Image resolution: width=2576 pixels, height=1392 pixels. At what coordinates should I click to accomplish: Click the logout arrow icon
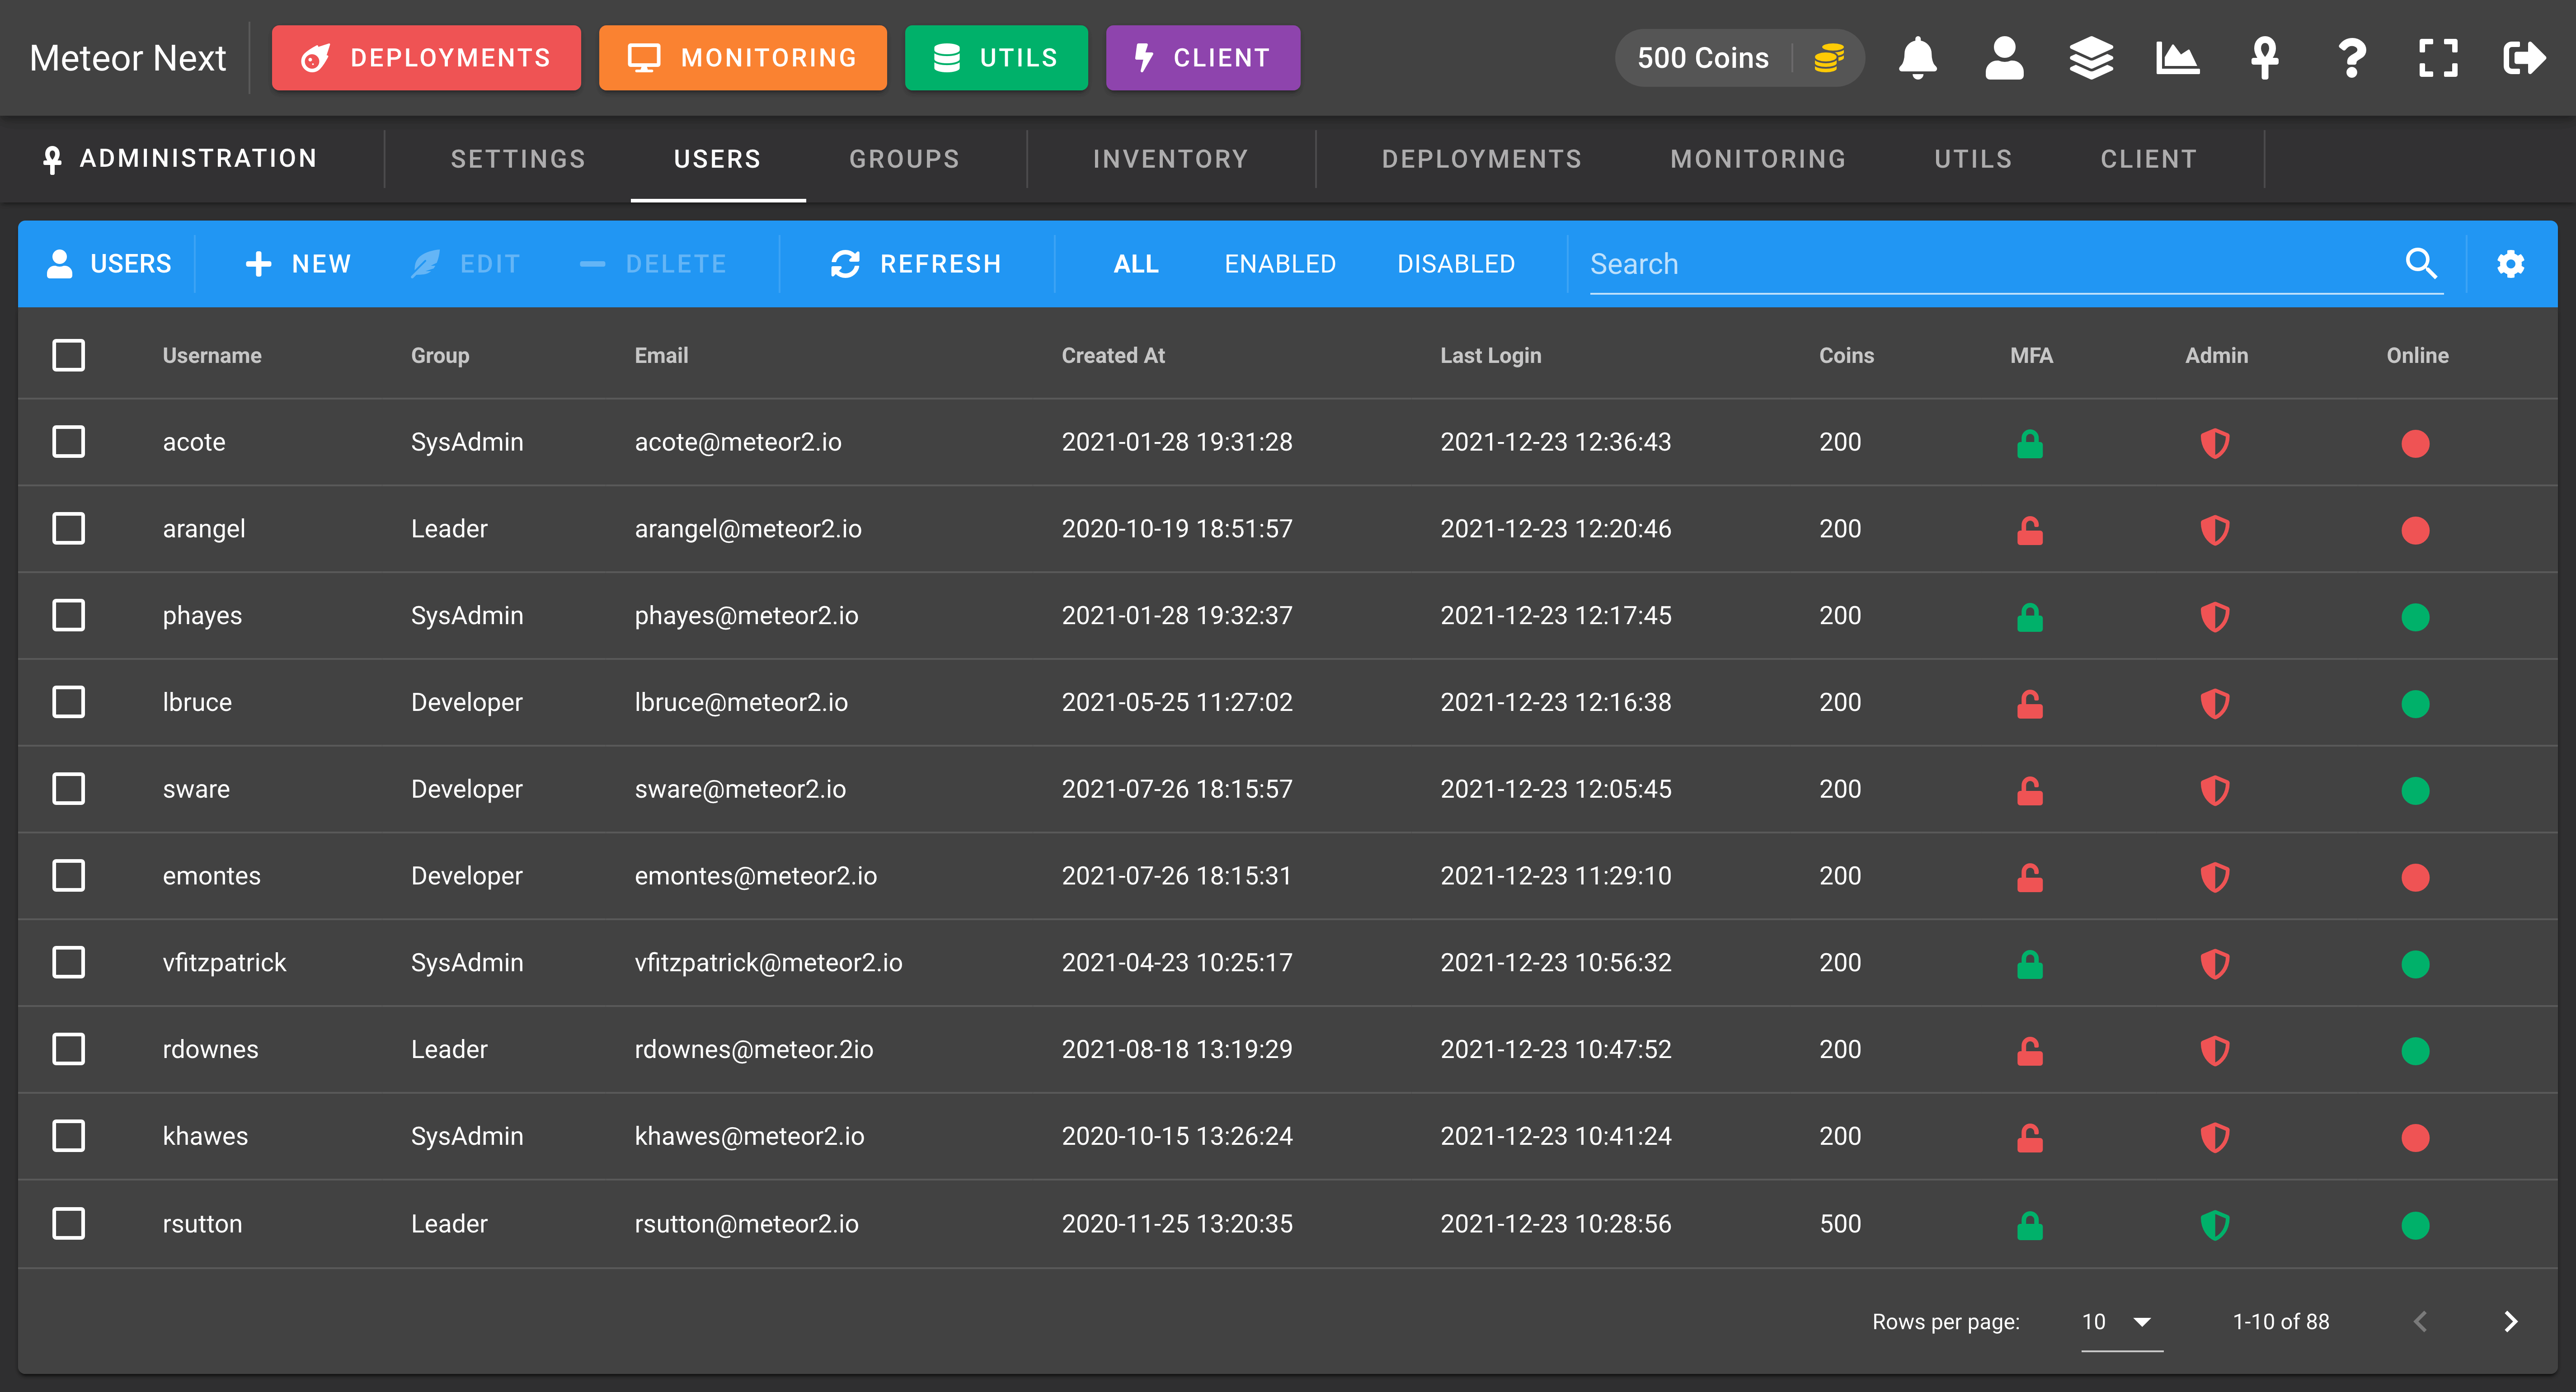tap(2525, 58)
